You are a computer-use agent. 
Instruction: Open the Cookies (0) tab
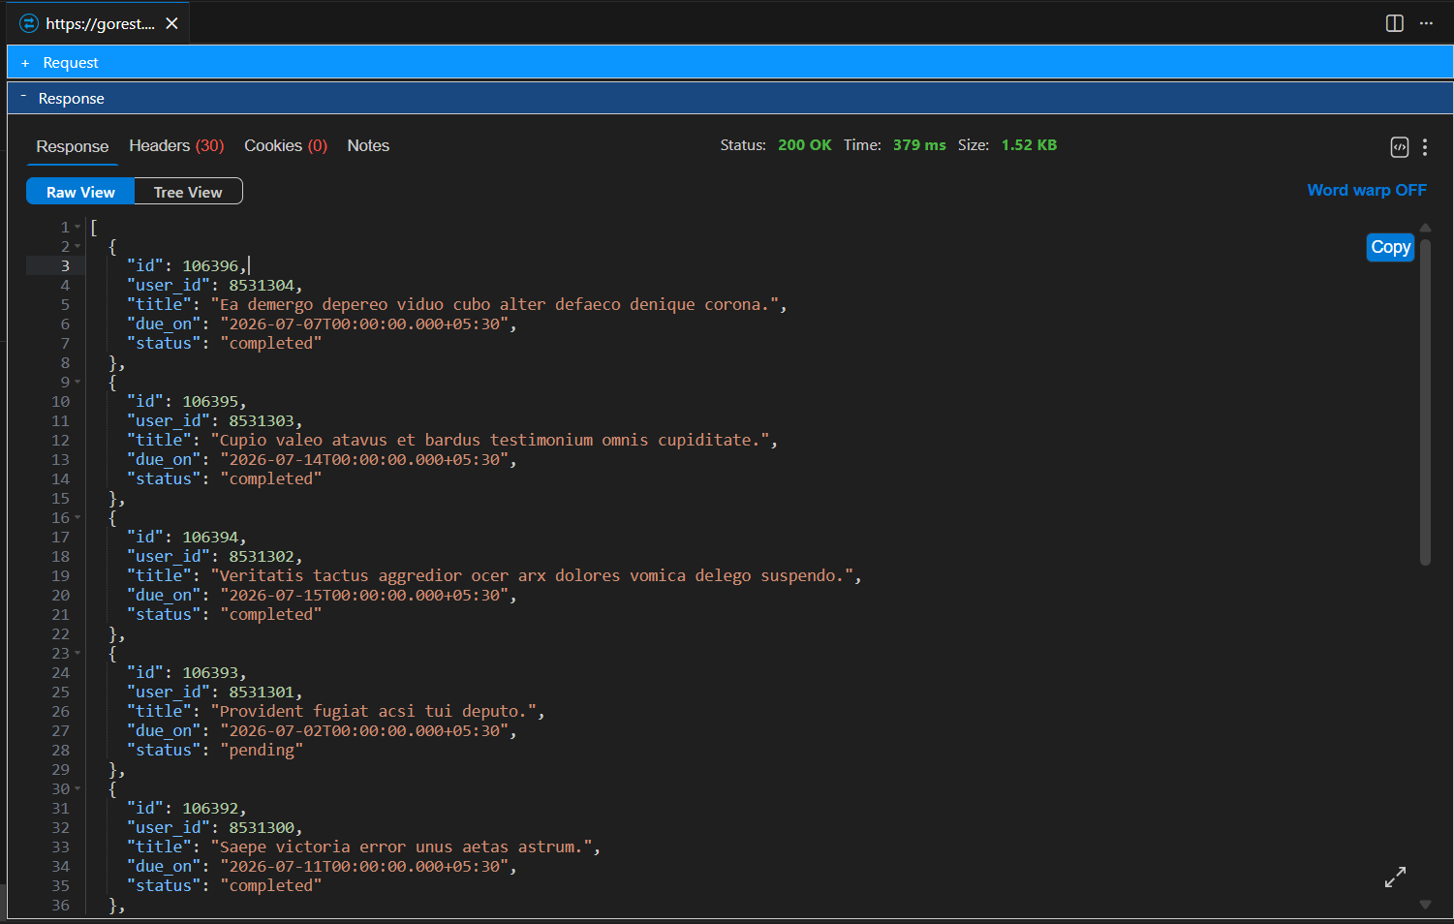286,145
